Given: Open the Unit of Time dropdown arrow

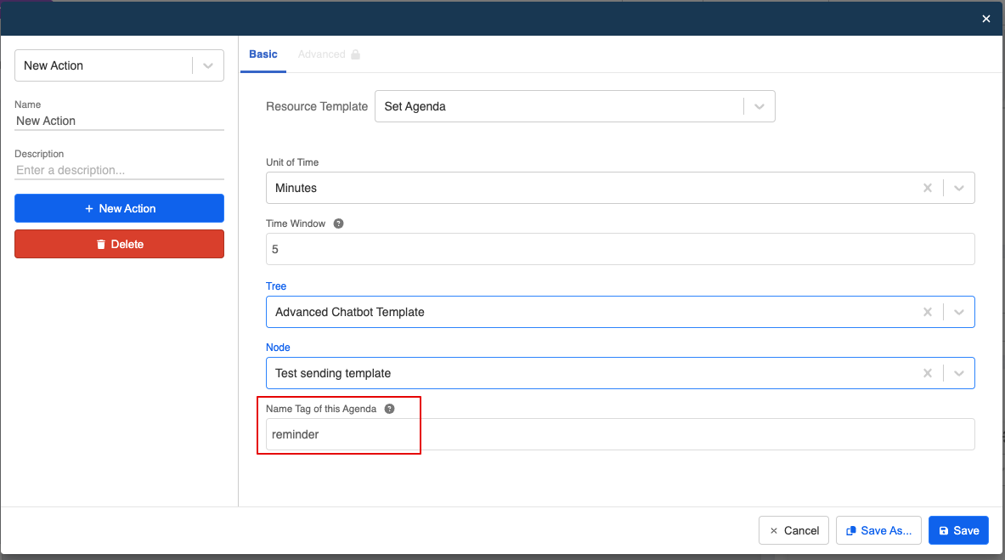Looking at the screenshot, I should coord(959,188).
